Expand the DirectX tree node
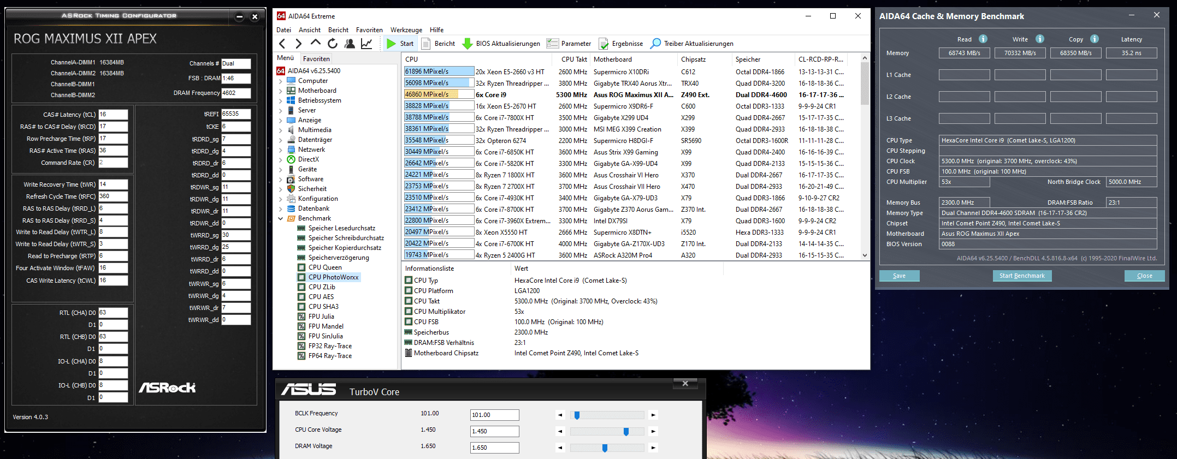Viewport: 1177px width, 459px height. (x=281, y=159)
